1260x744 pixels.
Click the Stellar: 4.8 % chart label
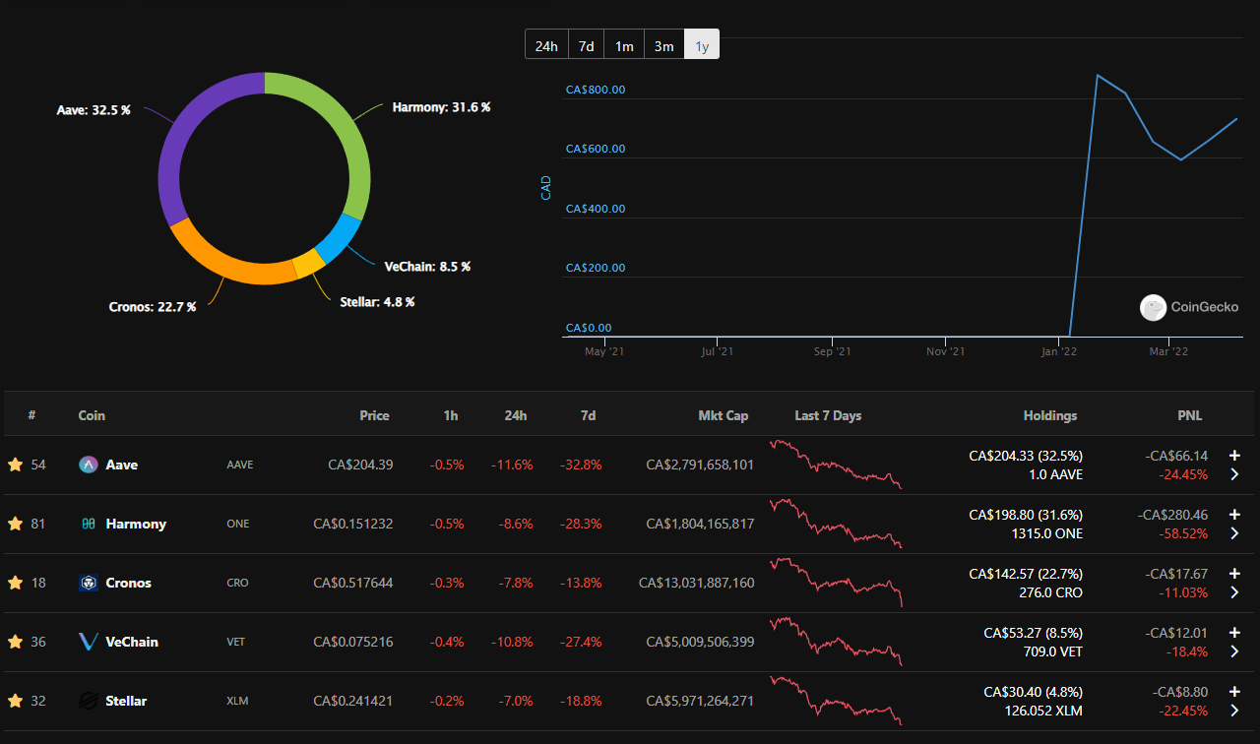[377, 302]
